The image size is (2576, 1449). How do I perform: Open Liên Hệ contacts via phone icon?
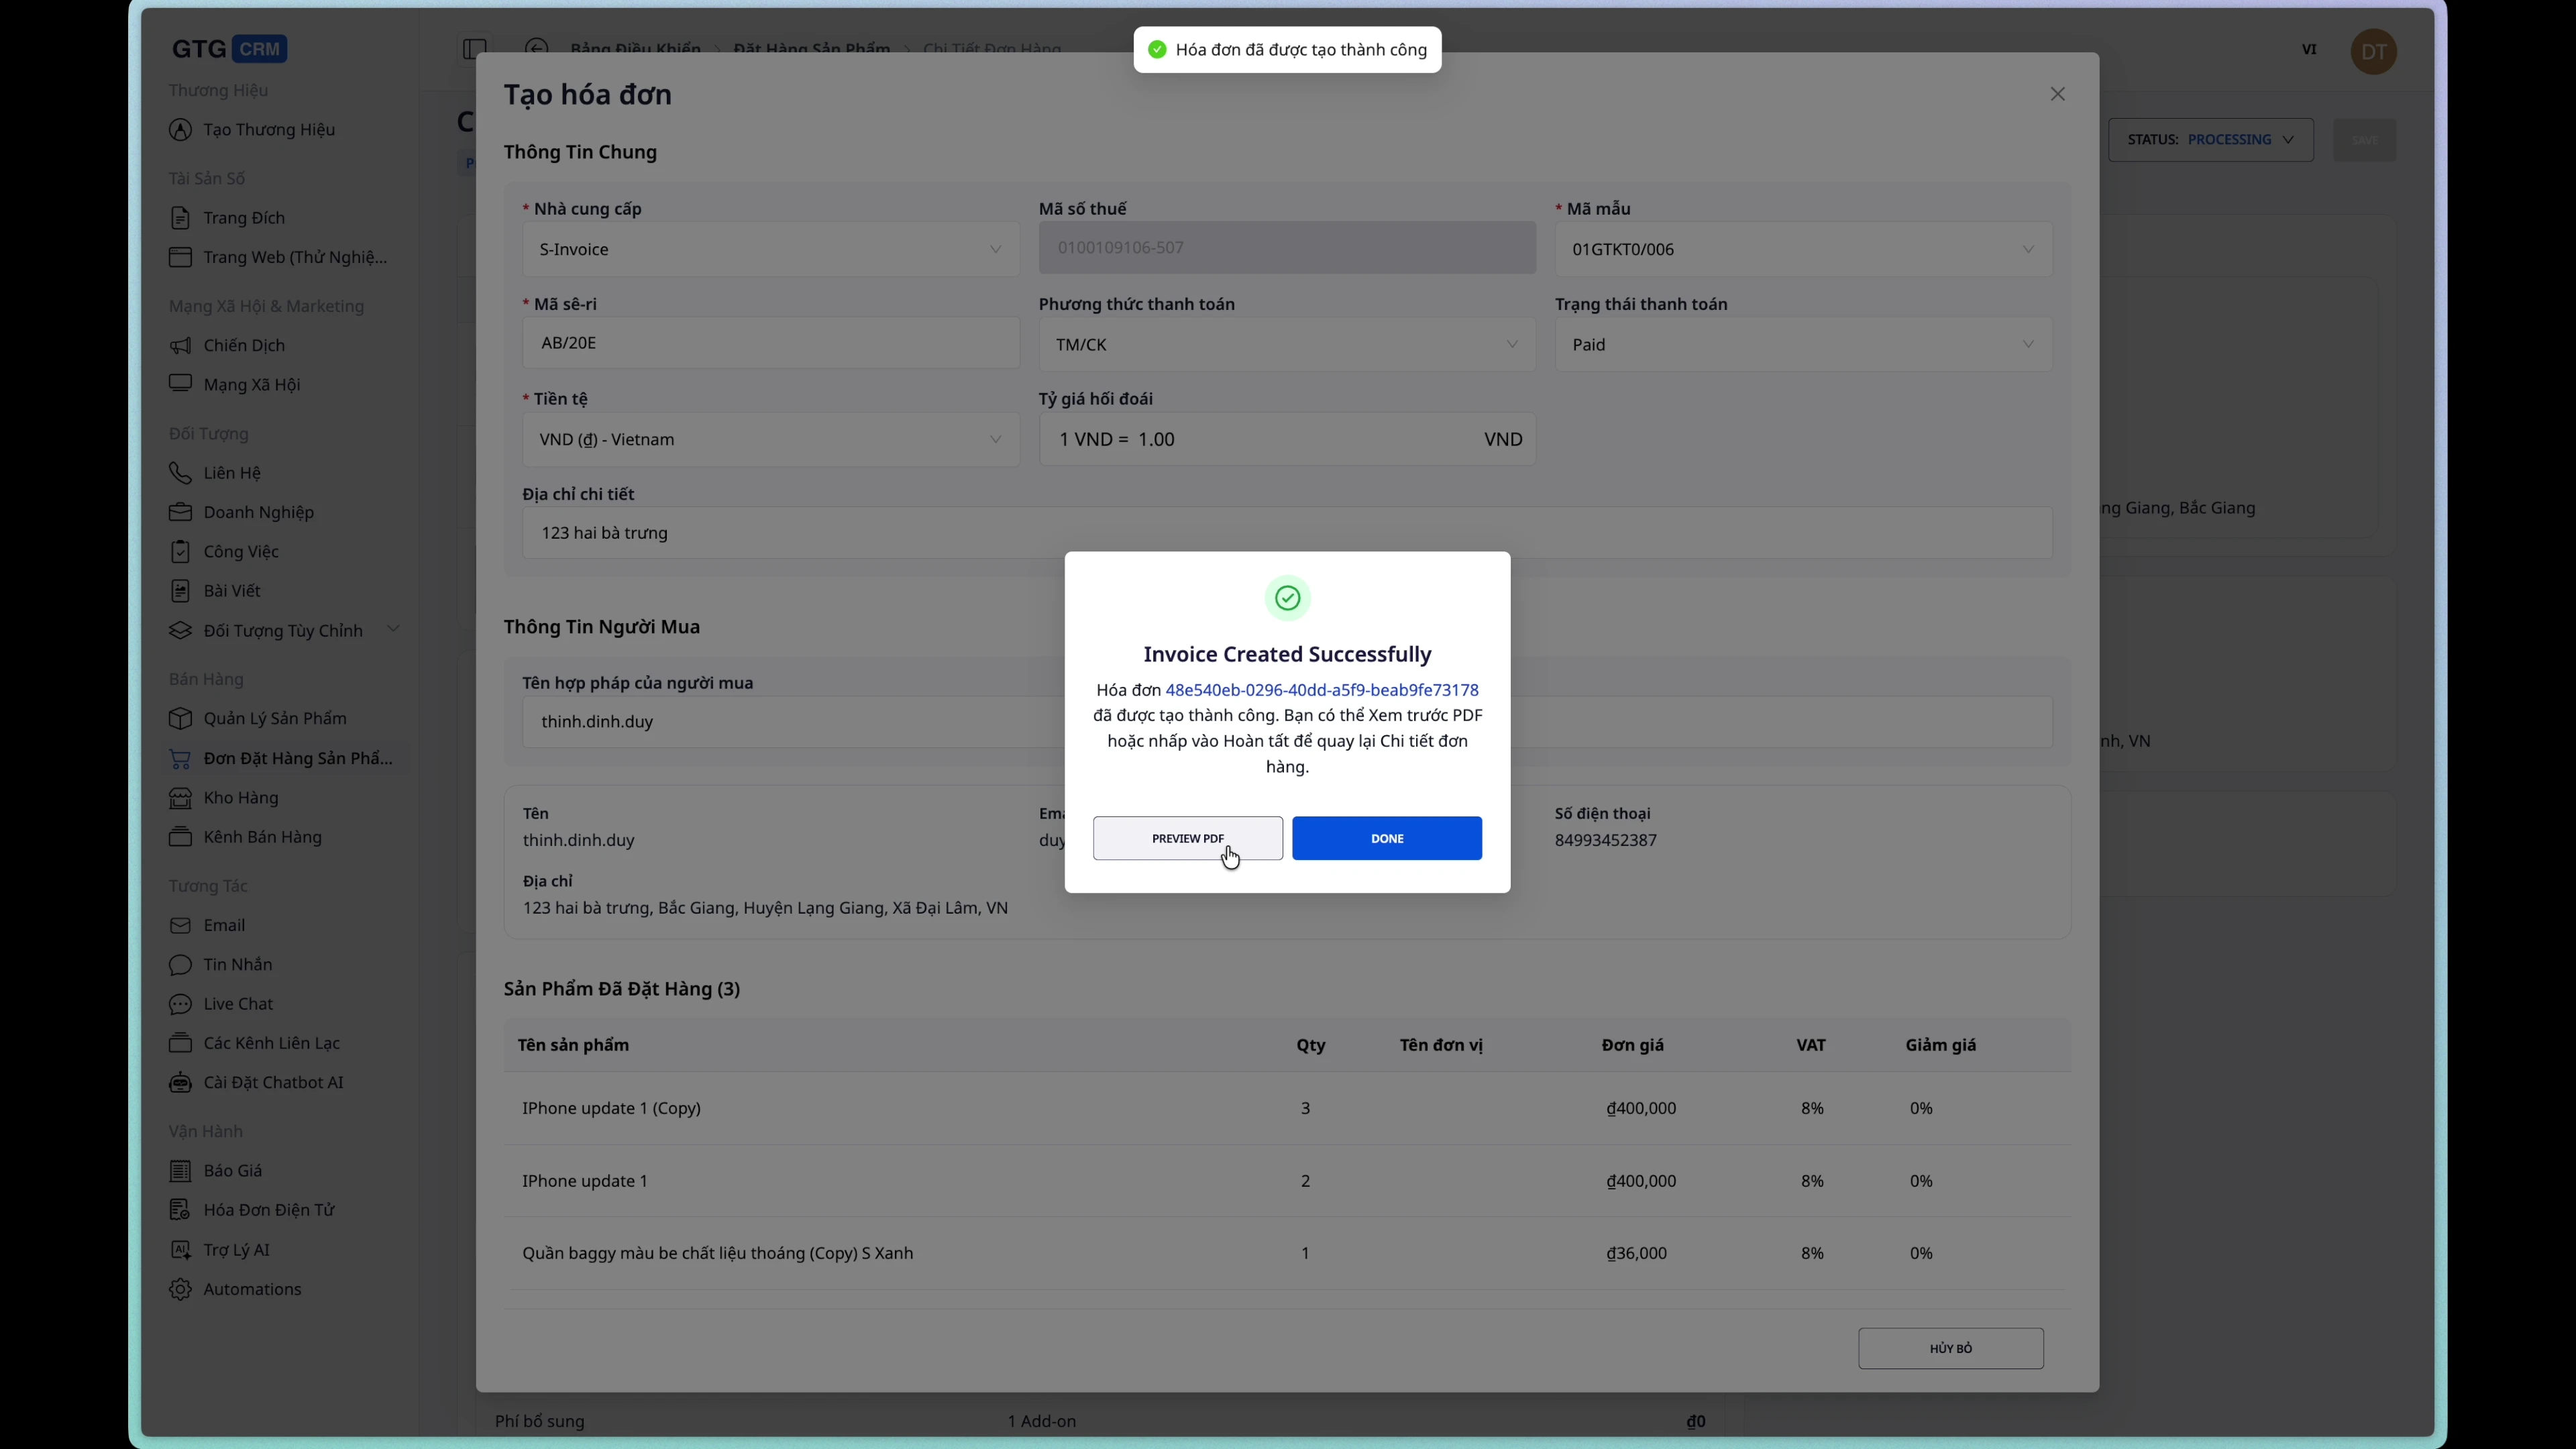(181, 473)
